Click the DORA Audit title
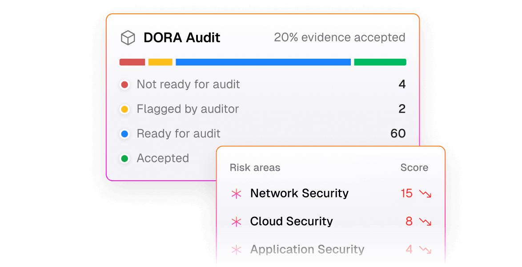This screenshot has width=522, height=267. click(x=182, y=38)
